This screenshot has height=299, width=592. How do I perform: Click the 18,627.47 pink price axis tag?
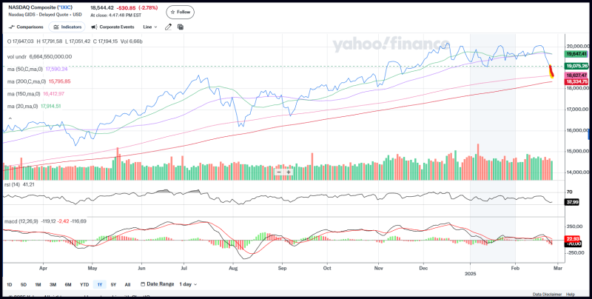(x=576, y=76)
